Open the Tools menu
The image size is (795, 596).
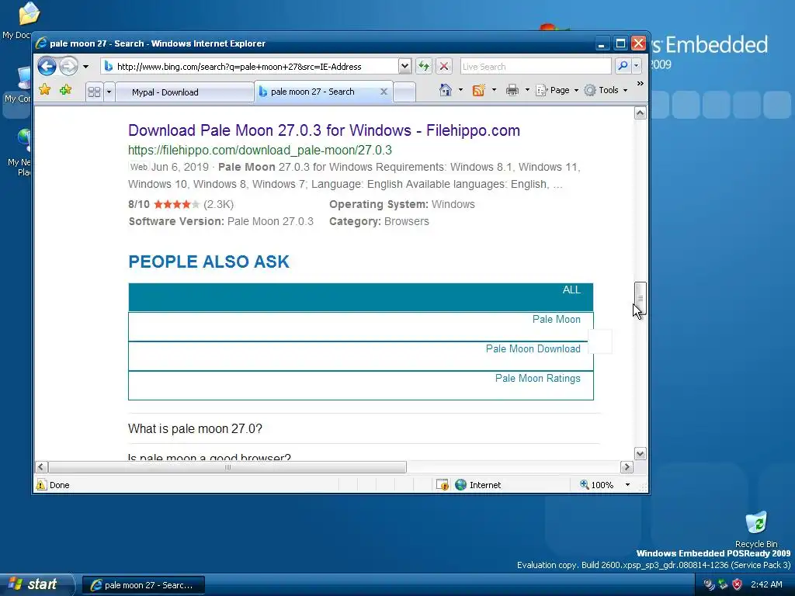[606, 90]
